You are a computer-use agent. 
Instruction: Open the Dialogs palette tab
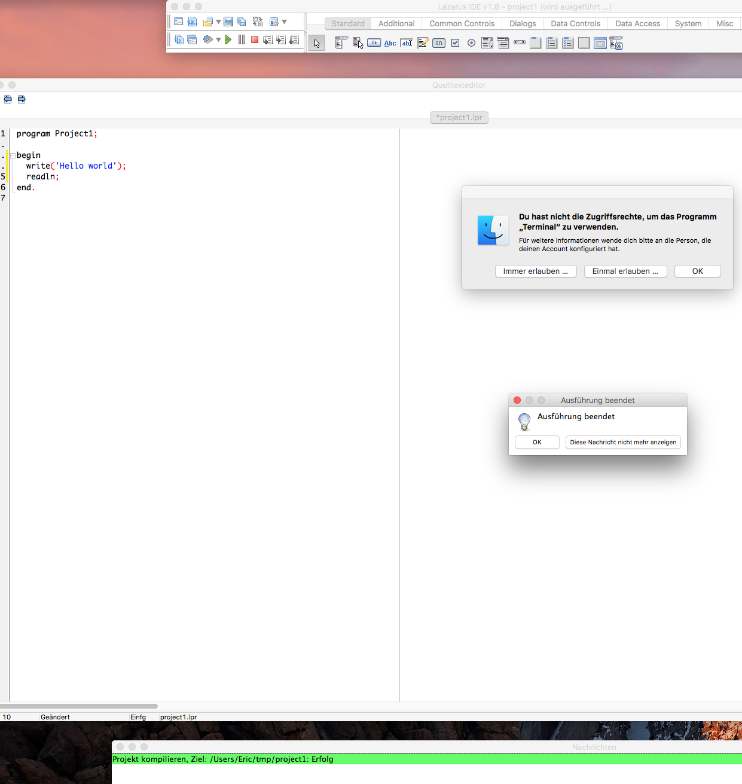pos(522,23)
